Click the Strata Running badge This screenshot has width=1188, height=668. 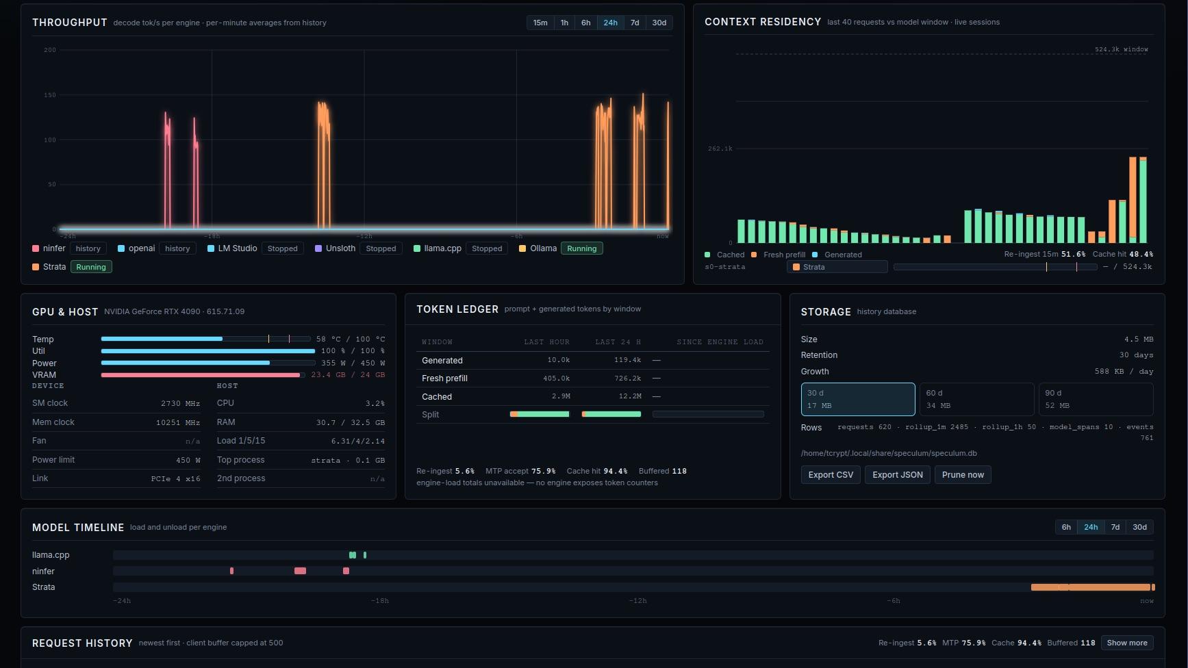(91, 267)
